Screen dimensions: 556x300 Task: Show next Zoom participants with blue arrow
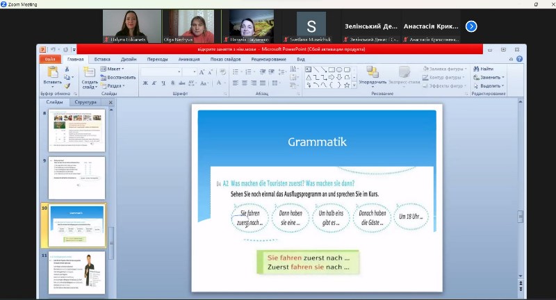[471, 26]
